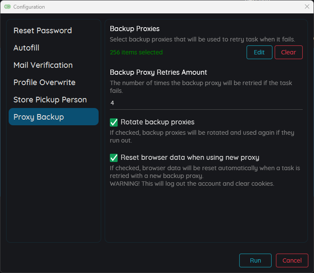Viewport: 314px width, 273px height.
Task: Toggle Reset browser data when using new proxy
Action: click(114, 158)
